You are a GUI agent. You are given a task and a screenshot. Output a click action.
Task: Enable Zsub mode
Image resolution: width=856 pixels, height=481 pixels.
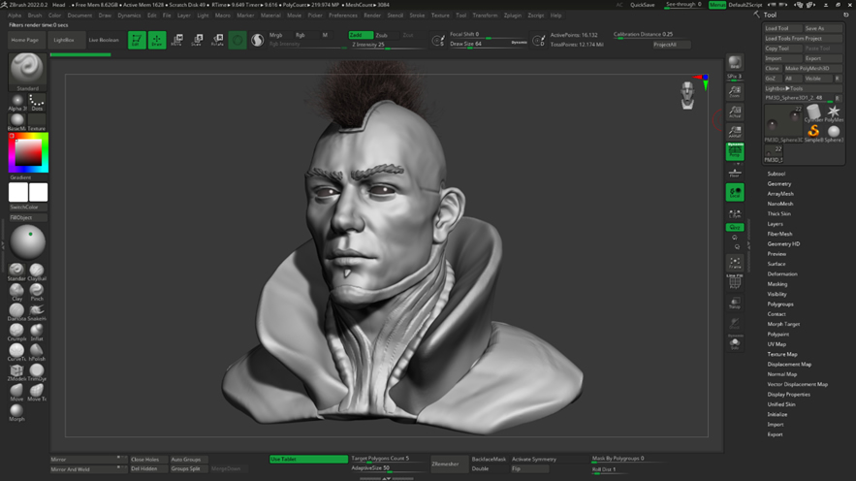tap(386, 35)
